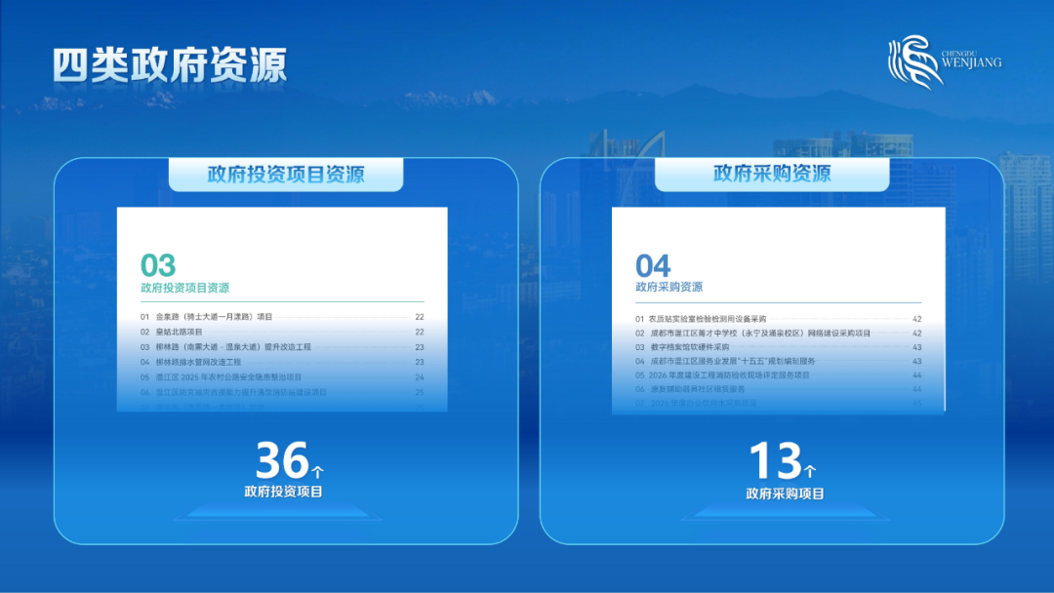Open 2026年度建设工程消防验收 entry
1054x593 pixels.
pyautogui.click(x=729, y=375)
